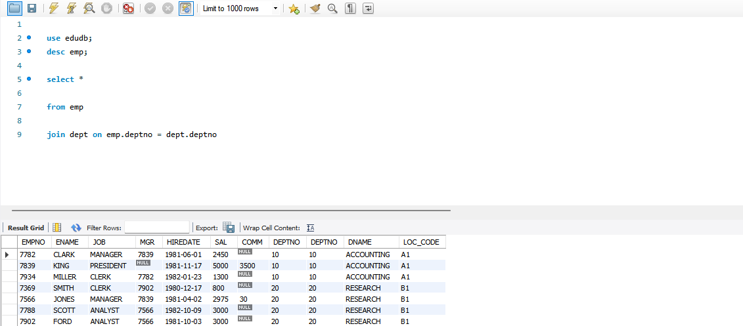Toggle word wrapping icon in editor toolbar

click(x=368, y=8)
